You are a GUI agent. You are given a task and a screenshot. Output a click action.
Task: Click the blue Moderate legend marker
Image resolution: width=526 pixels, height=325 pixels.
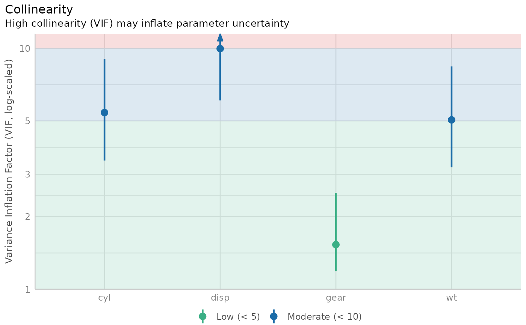click(274, 316)
